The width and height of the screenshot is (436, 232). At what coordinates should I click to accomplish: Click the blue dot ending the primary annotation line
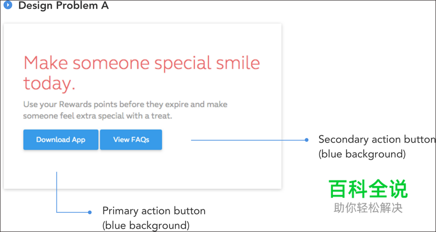[89, 212]
